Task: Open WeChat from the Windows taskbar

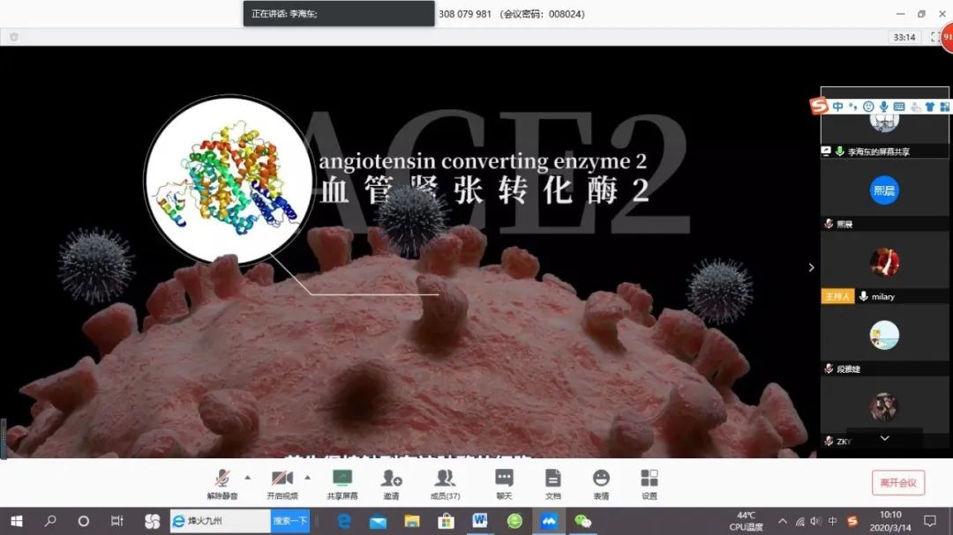Action: [582, 521]
